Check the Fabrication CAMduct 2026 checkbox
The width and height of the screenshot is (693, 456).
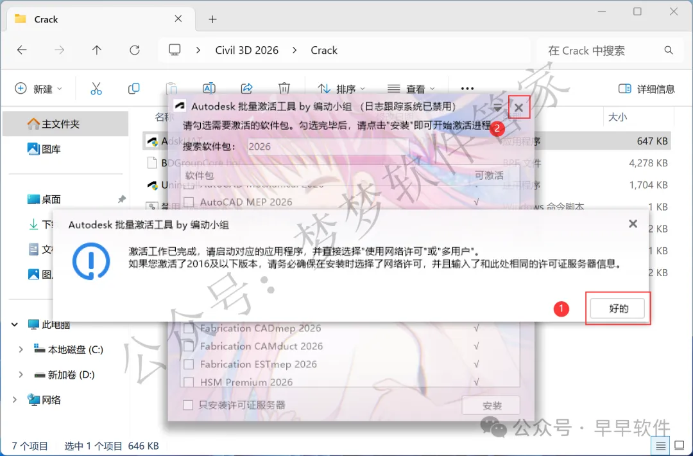pos(189,346)
